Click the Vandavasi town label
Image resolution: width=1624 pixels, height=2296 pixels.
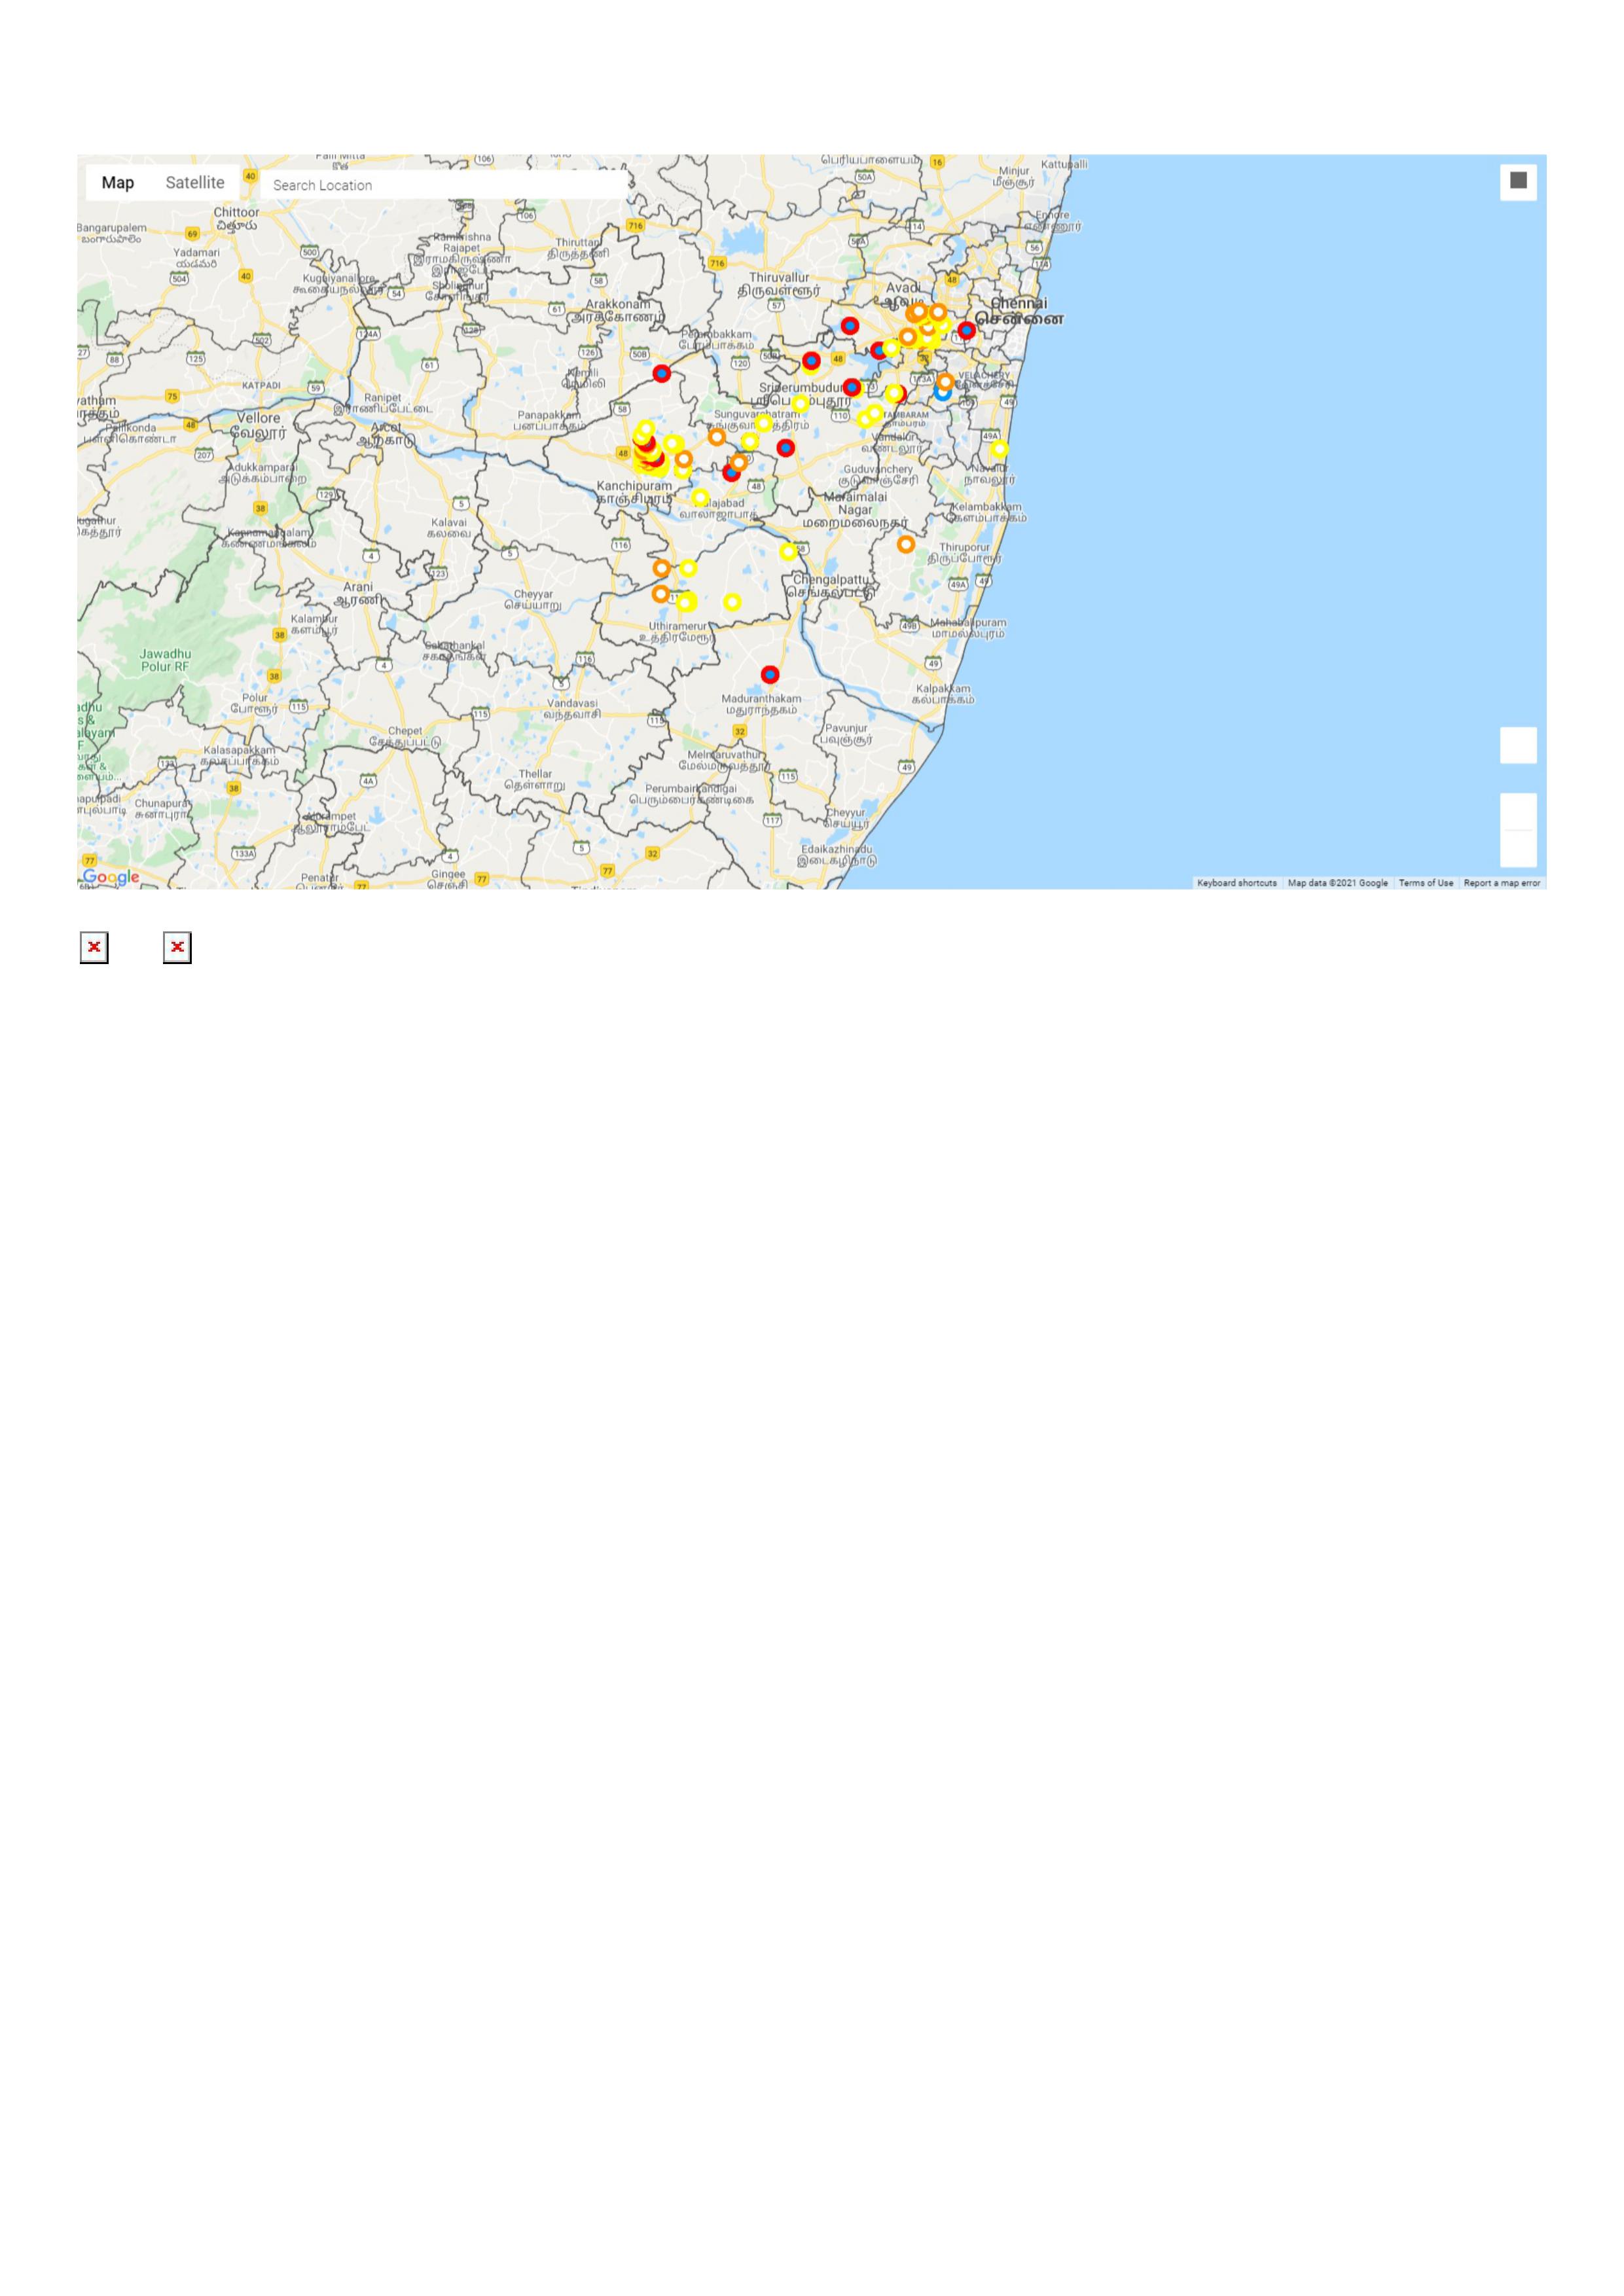point(571,709)
